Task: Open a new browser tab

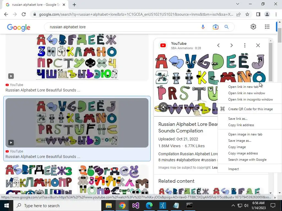Action: click(74, 5)
